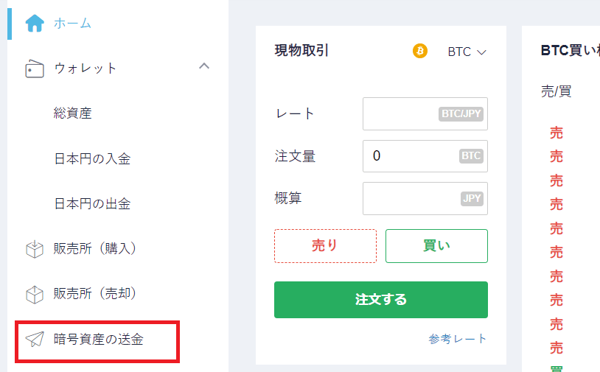Image resolution: width=600 pixels, height=372 pixels.
Task: Select the 買い buy toggle
Action: tap(436, 246)
